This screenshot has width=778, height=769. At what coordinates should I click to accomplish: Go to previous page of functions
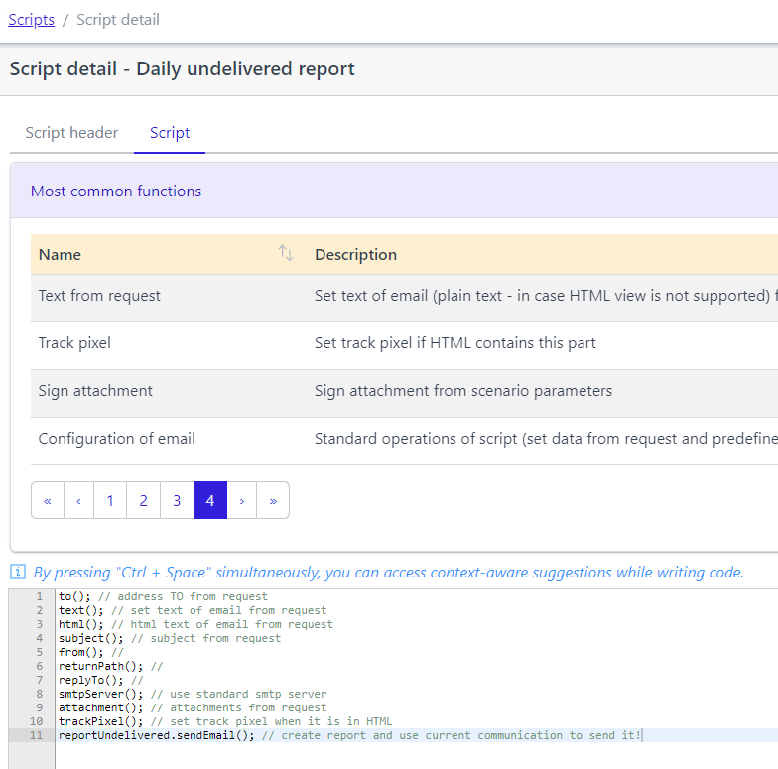point(79,500)
